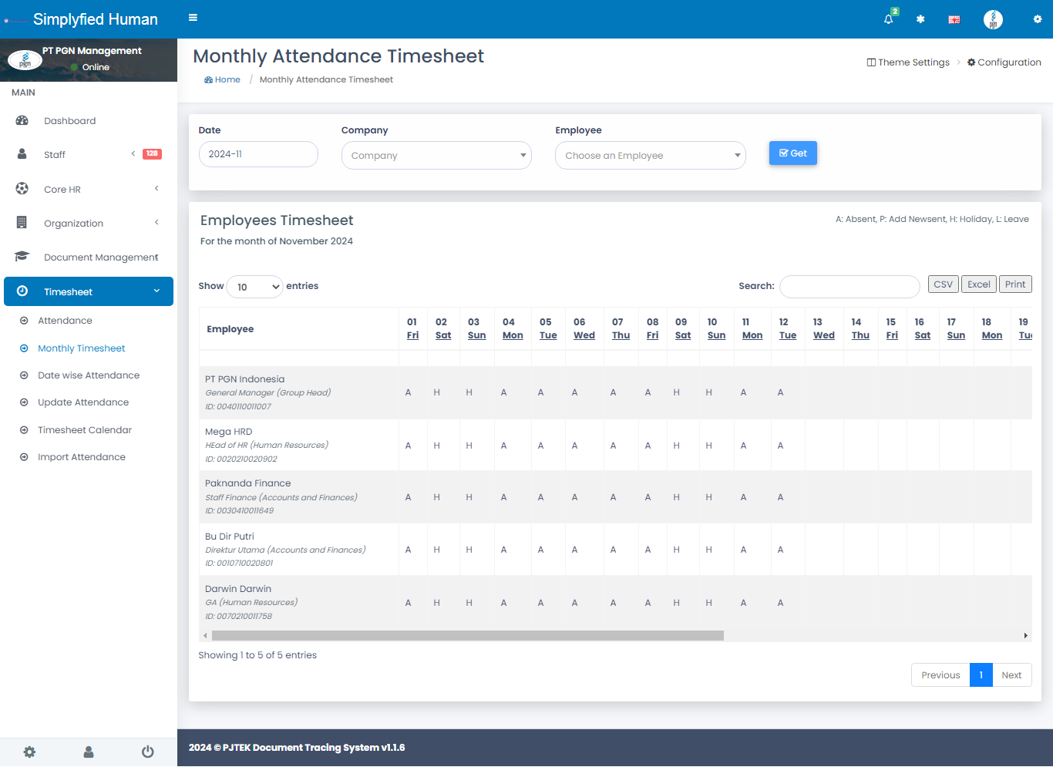Viewport: 1053px width, 767px height.
Task: Expand the Core HR sidebar menu
Action: [89, 189]
